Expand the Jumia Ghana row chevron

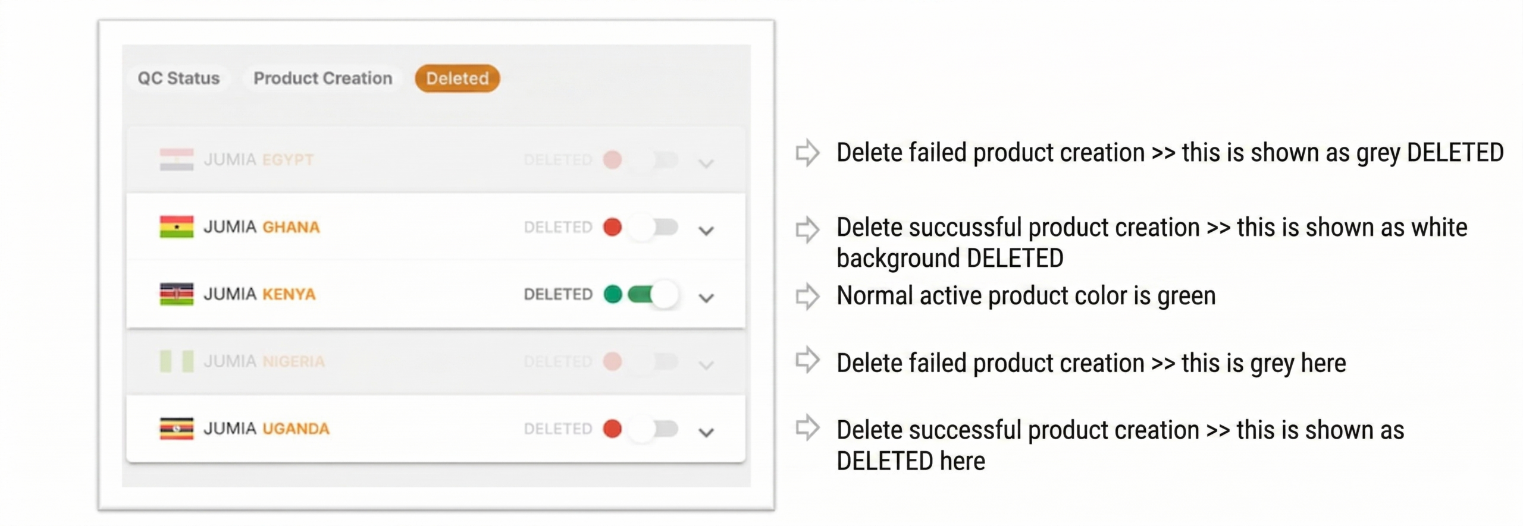pos(706,231)
